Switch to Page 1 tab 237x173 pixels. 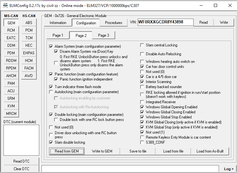pyautogui.click(x=58, y=35)
